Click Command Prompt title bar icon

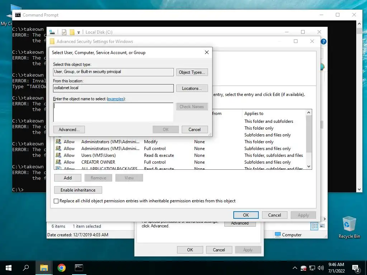pyautogui.click(x=18, y=15)
